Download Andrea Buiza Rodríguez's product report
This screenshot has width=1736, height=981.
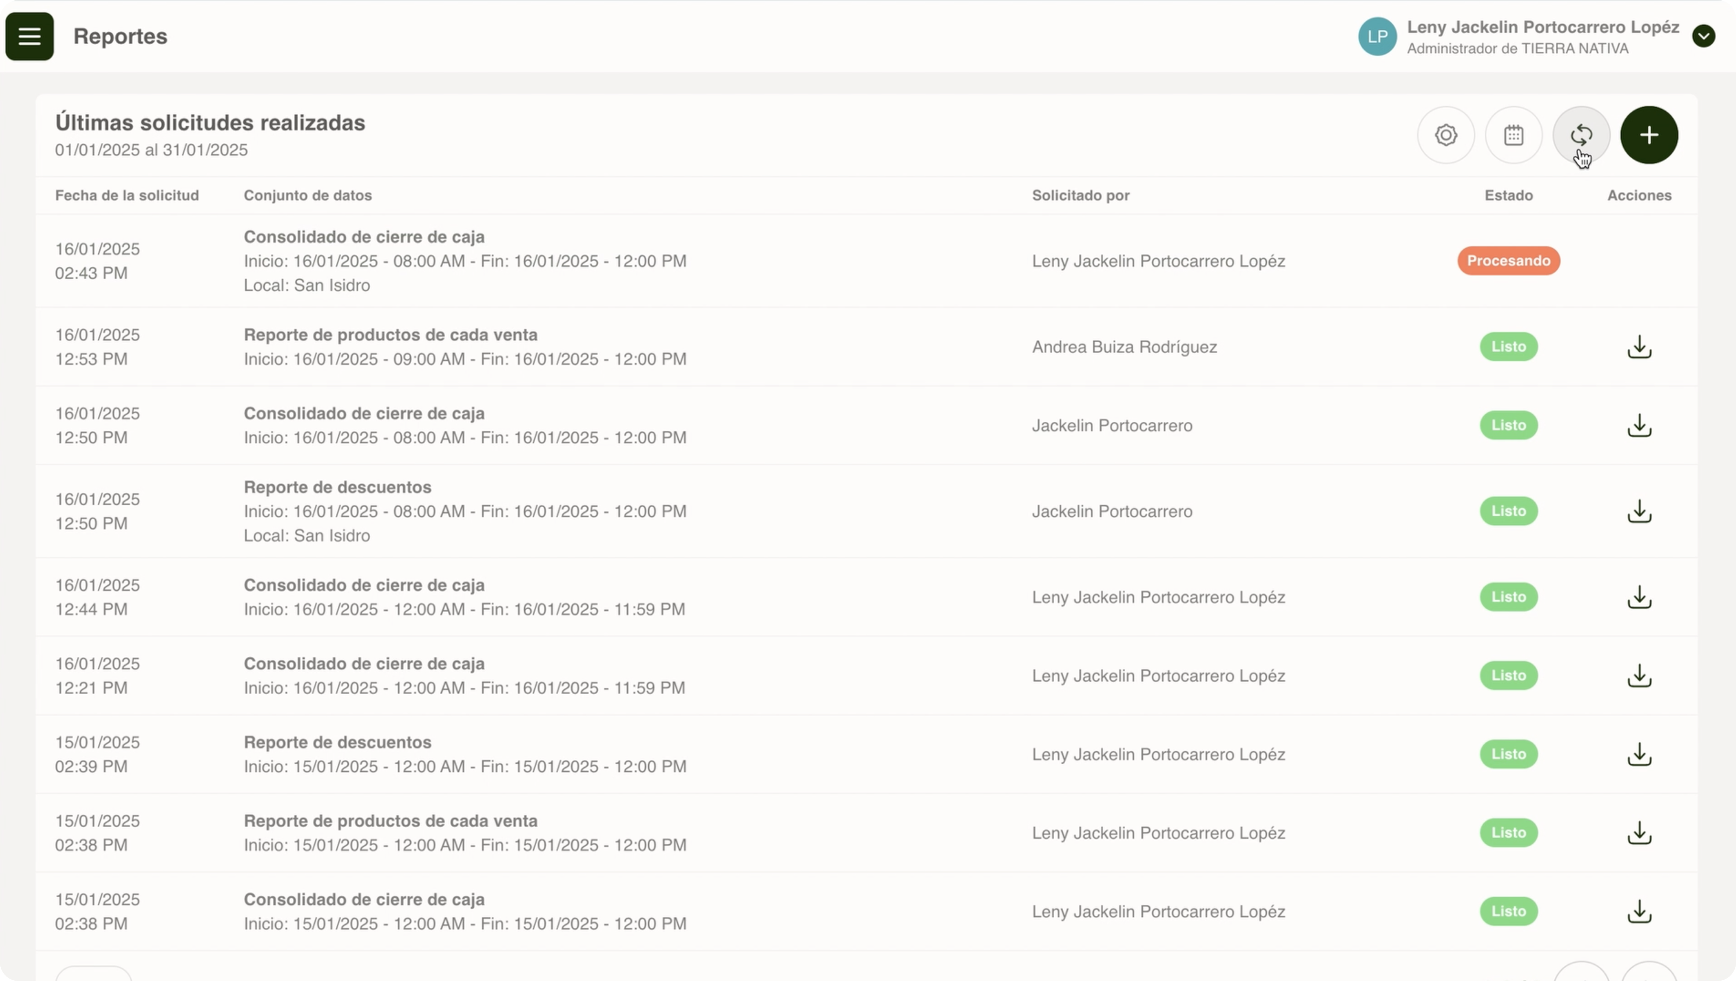tap(1639, 347)
